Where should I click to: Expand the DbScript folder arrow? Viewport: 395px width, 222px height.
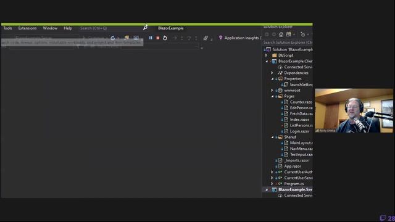click(266, 55)
